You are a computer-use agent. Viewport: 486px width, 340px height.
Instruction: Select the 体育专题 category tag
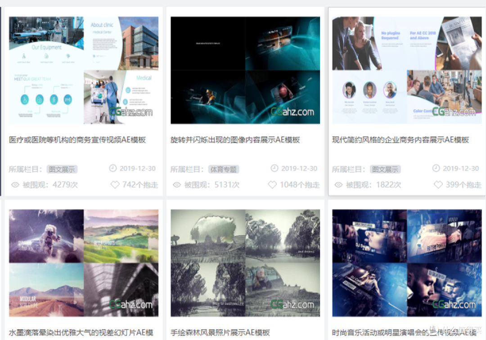pyautogui.click(x=224, y=170)
